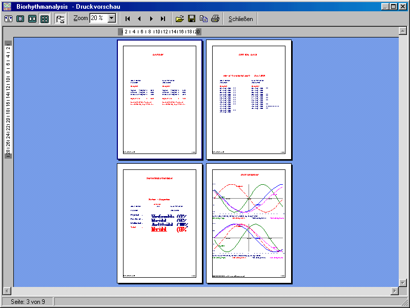Image resolution: width=410 pixels, height=308 pixels.
Task: Print using the printer icon
Action: 215,18
